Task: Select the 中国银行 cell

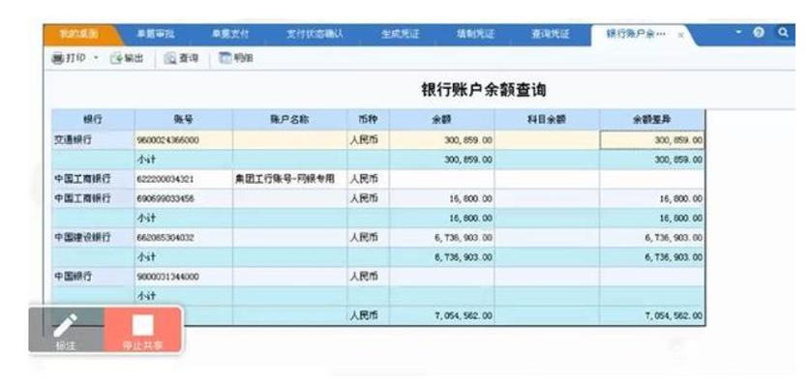Action: tap(93, 277)
